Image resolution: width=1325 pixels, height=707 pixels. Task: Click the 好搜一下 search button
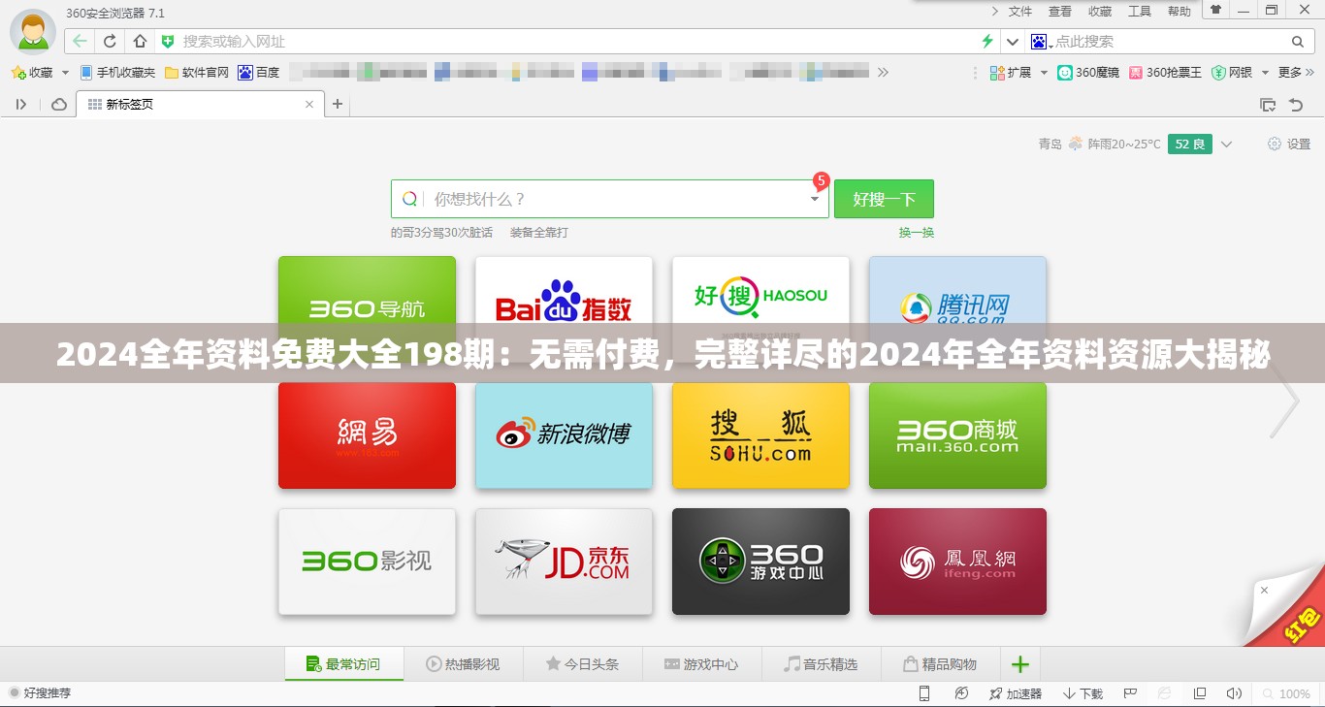(x=884, y=199)
